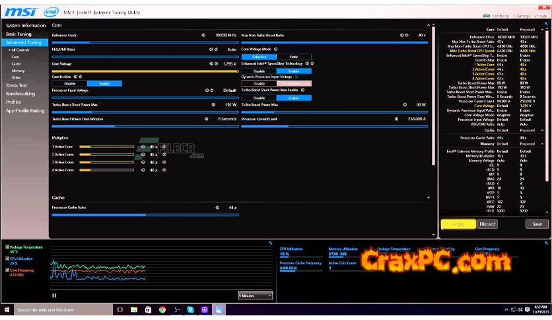Viewport: 552px width, 320px height.
Task: Open Profiles section
Action: [x=13, y=102]
